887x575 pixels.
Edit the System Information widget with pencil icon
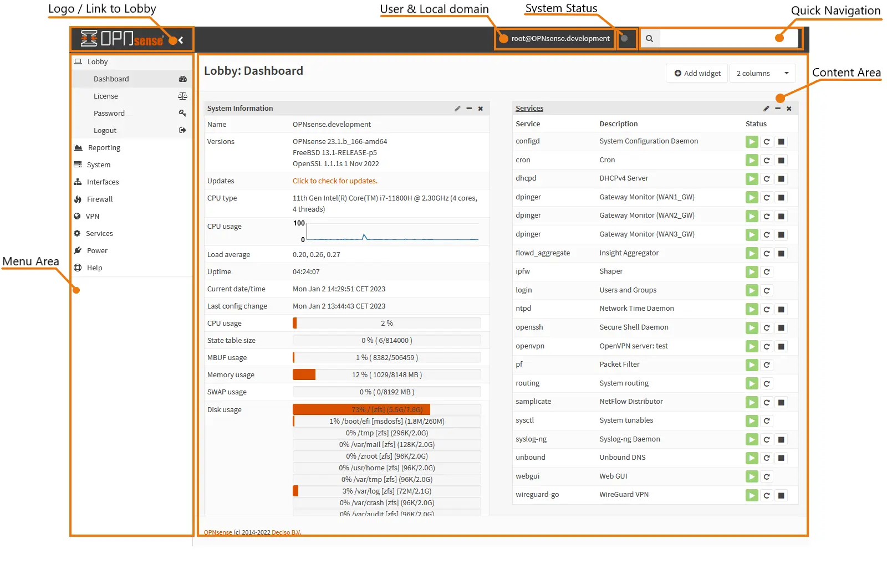[x=457, y=109]
